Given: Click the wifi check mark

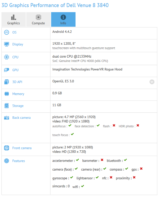Looking at the screenshot, I should (82, 186).
